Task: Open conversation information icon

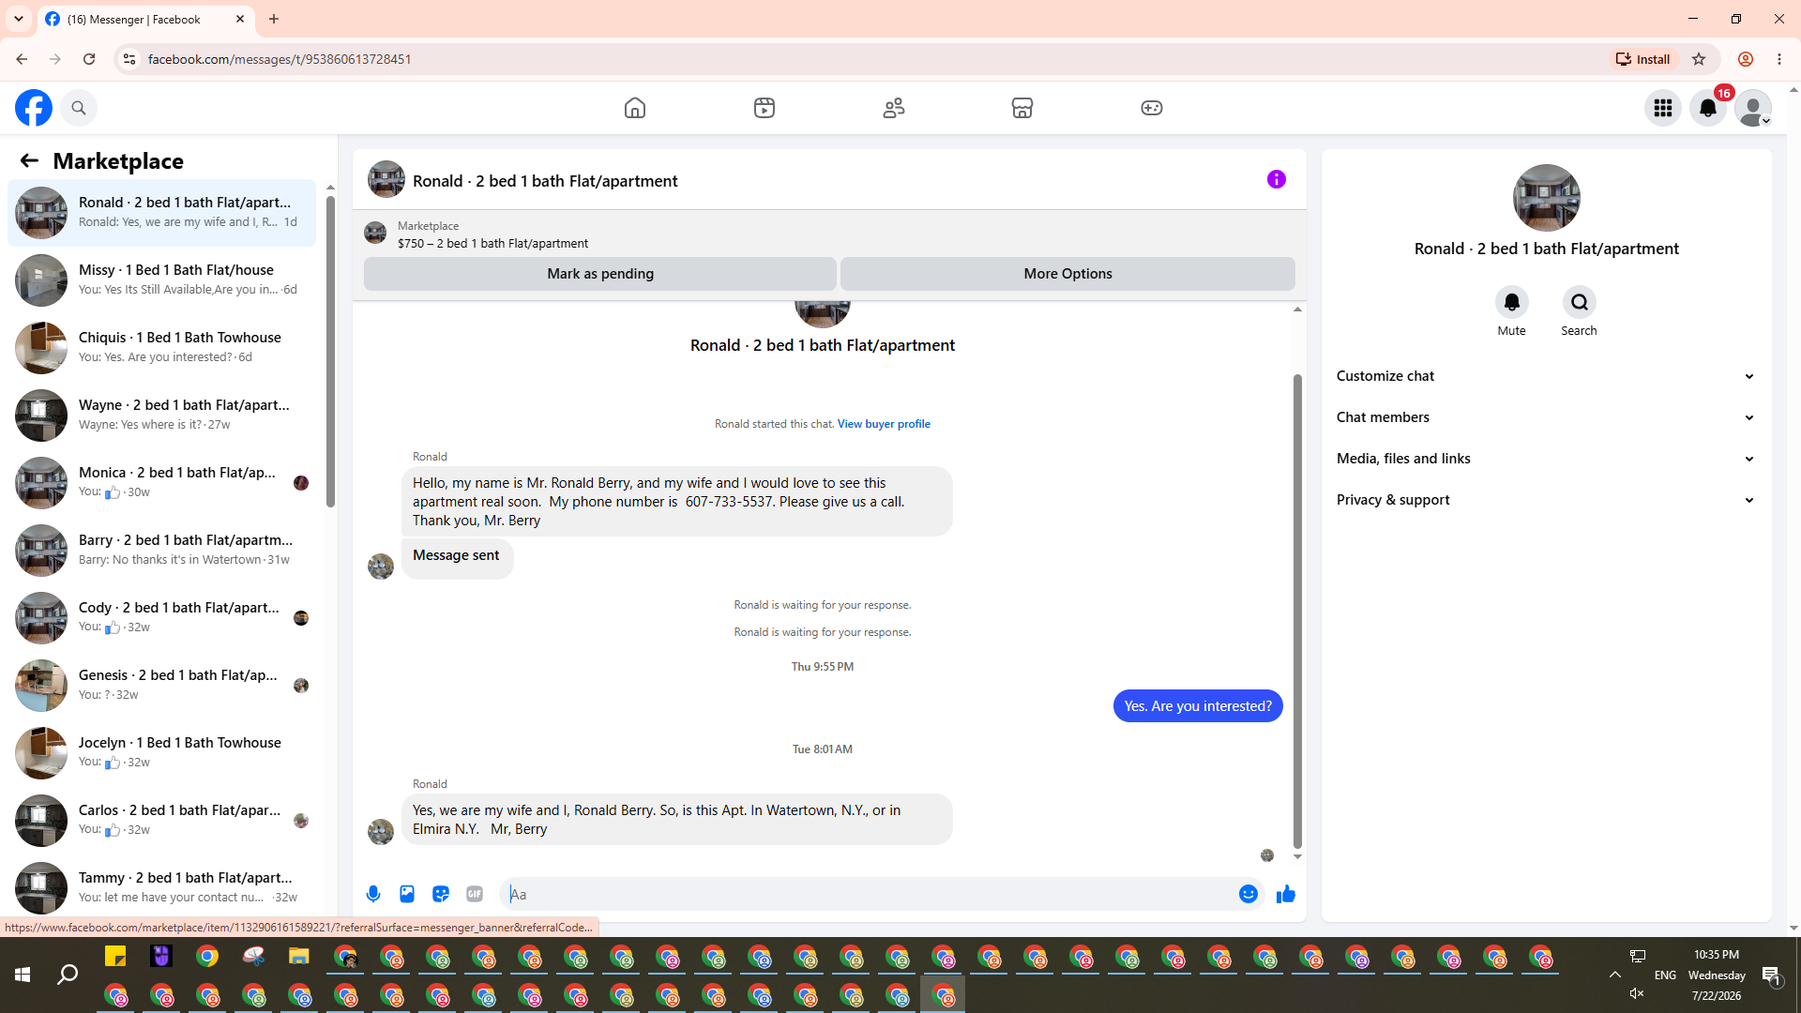Action: [x=1277, y=179]
